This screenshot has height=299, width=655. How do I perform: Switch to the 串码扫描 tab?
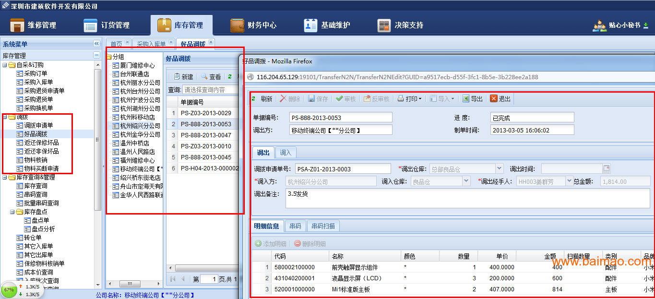(x=323, y=226)
